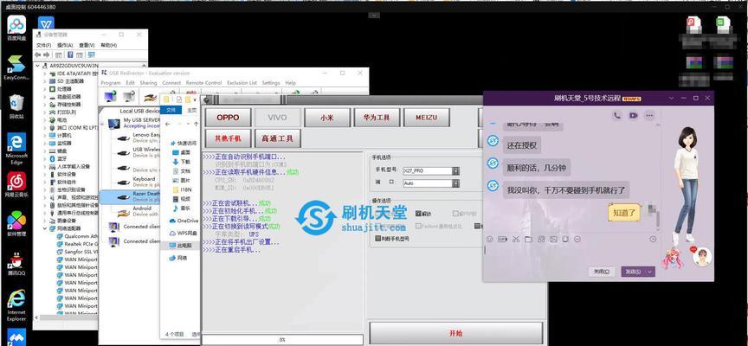Screen dimensions: 748x346
Task: Click the scissors screenshot icon in chat
Action: [516, 240]
